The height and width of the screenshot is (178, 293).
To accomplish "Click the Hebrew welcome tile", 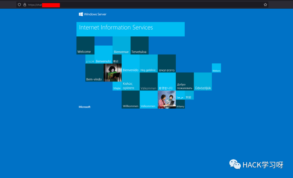I will pyautogui.click(x=167, y=63).
